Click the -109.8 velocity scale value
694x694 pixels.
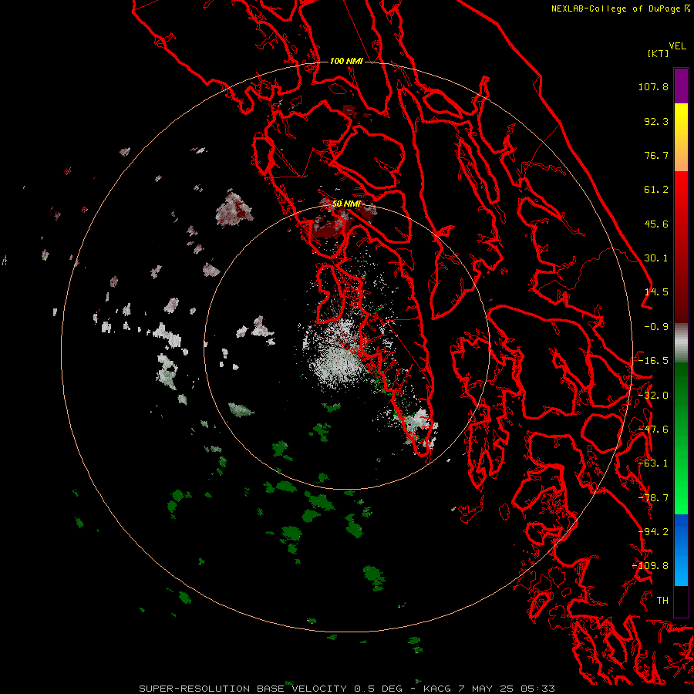[x=650, y=566]
